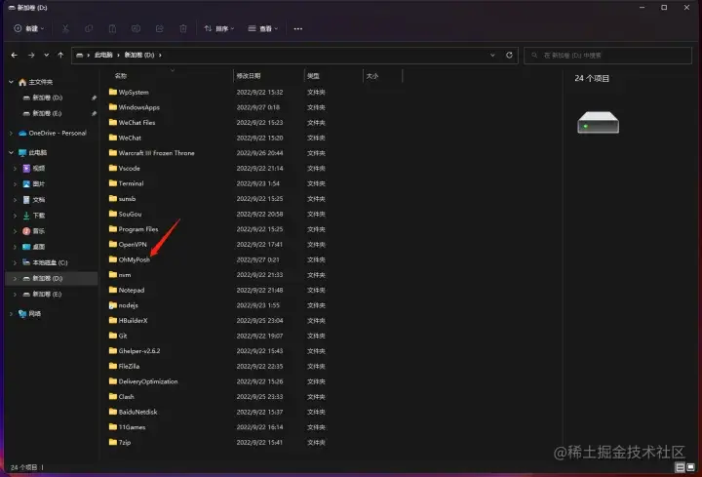Click the drive icon at the address bar start
The image size is (702, 477).
pyautogui.click(x=79, y=55)
